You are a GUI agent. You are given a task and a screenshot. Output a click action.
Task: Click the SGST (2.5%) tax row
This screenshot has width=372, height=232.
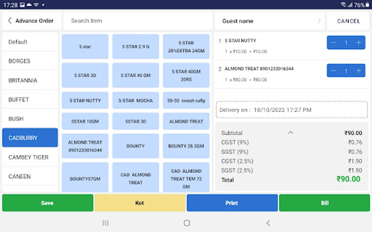click(x=292, y=170)
